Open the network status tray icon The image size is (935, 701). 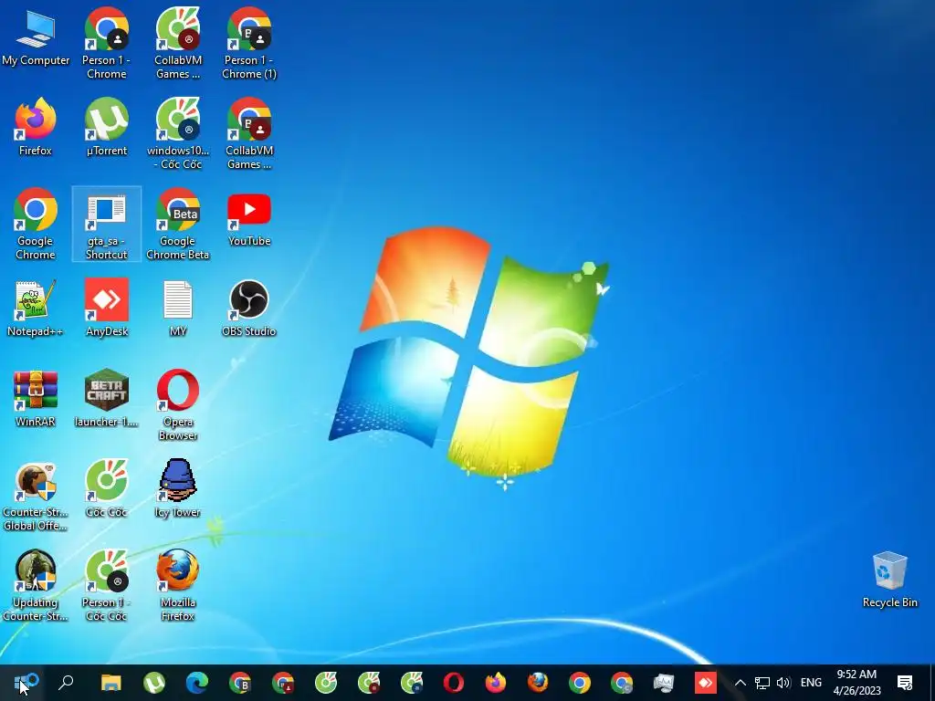(762, 683)
